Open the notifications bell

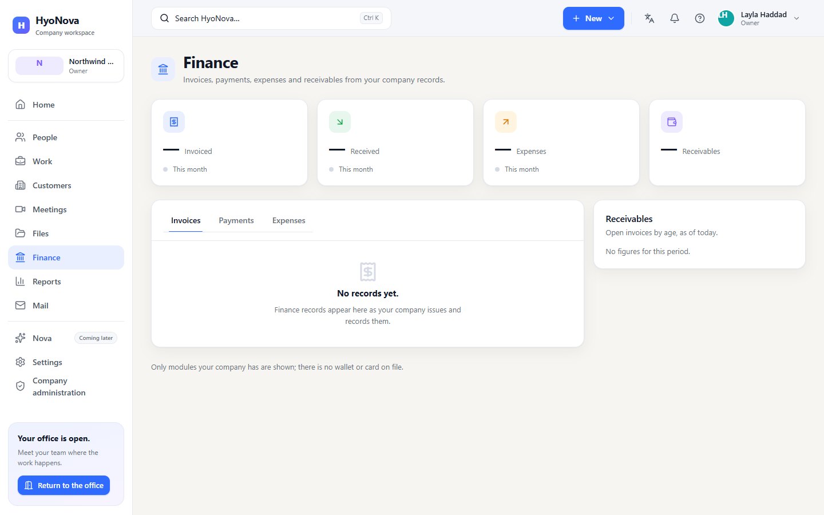pyautogui.click(x=675, y=18)
